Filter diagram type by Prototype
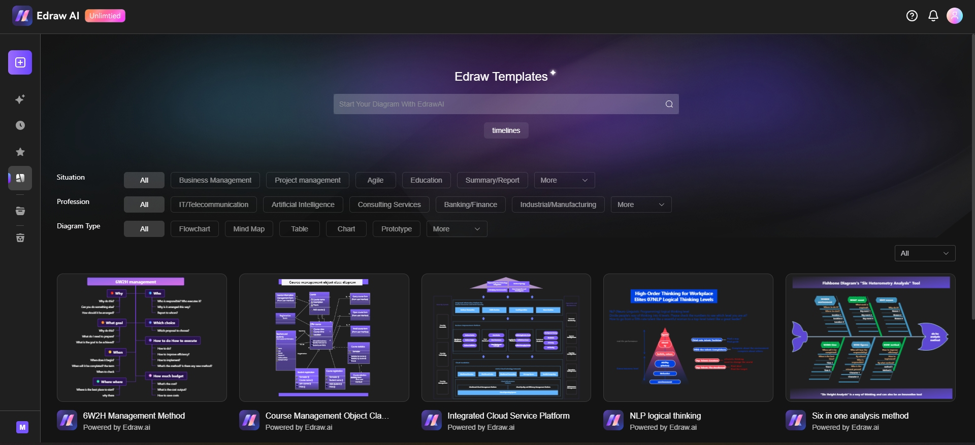 pyautogui.click(x=397, y=229)
